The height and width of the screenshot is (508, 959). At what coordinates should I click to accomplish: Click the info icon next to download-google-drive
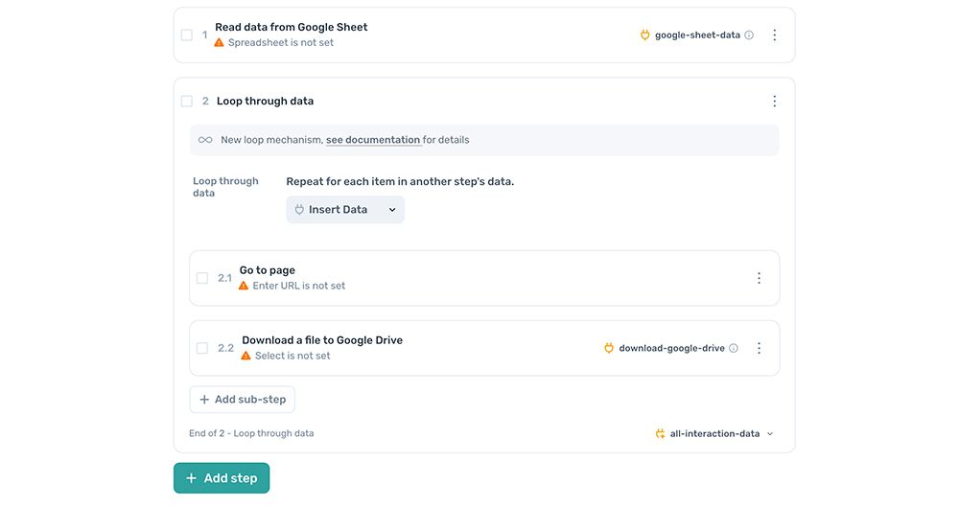coord(734,348)
